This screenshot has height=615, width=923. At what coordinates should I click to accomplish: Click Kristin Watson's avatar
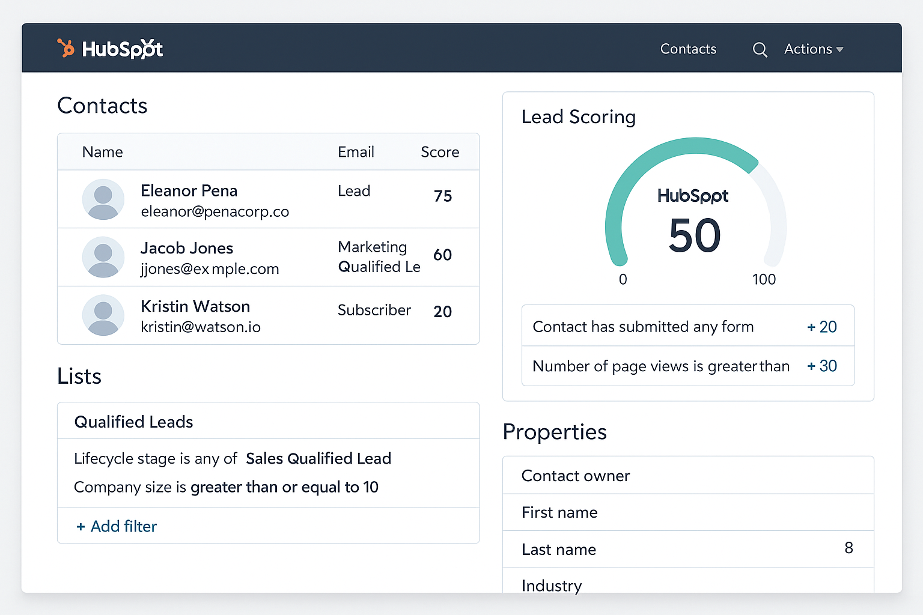103,315
